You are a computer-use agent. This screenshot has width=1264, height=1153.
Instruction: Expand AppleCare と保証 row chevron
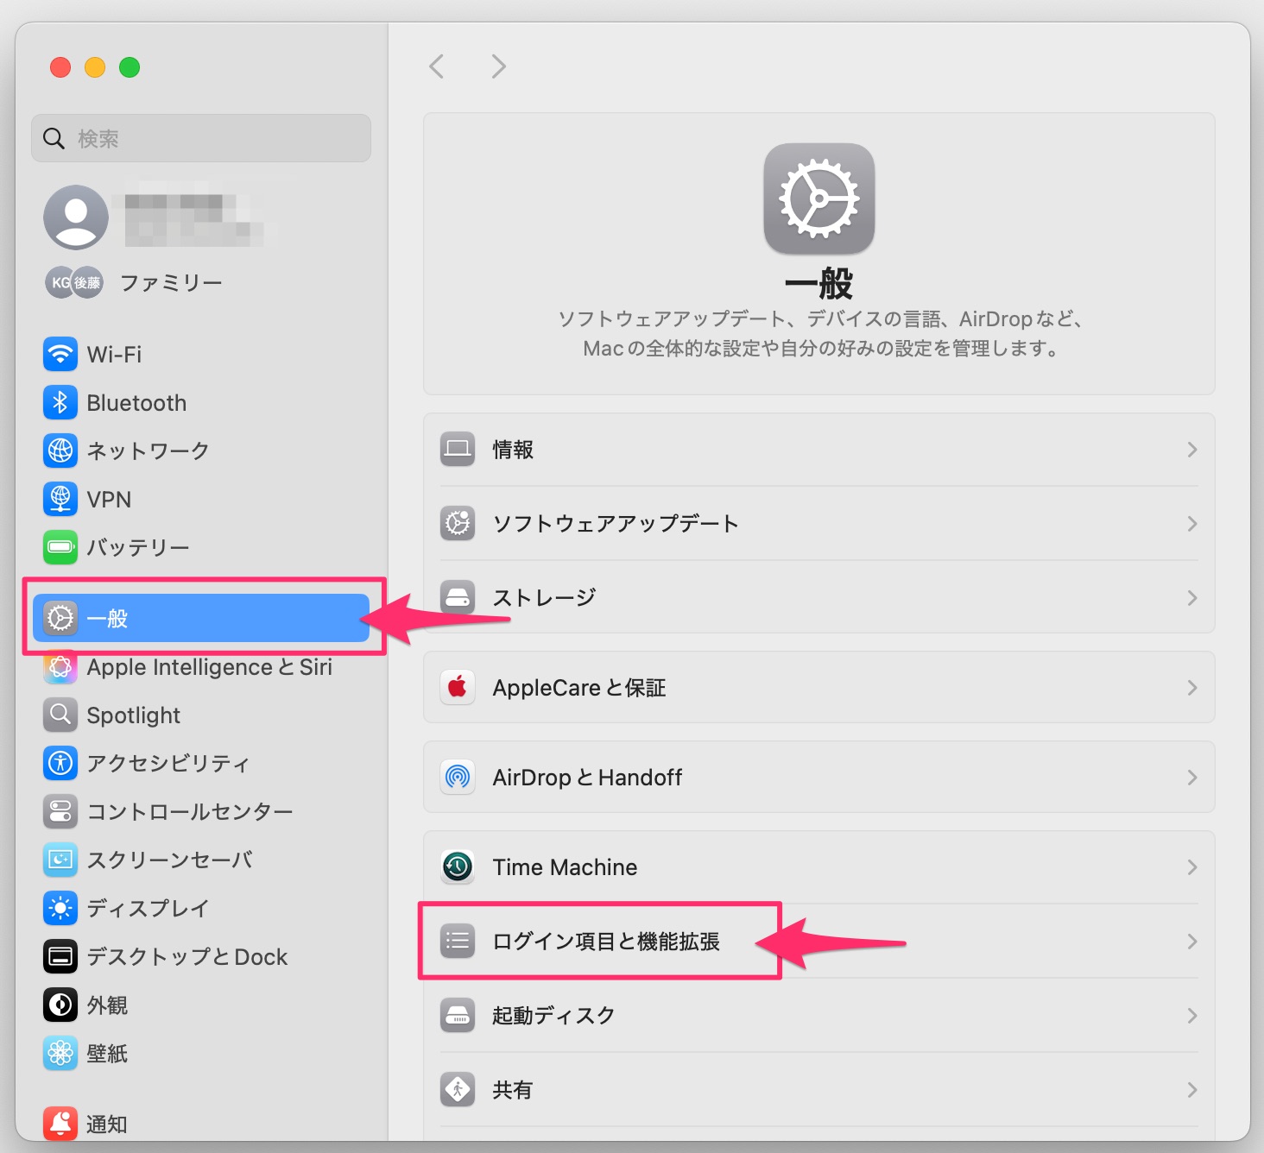1192,688
